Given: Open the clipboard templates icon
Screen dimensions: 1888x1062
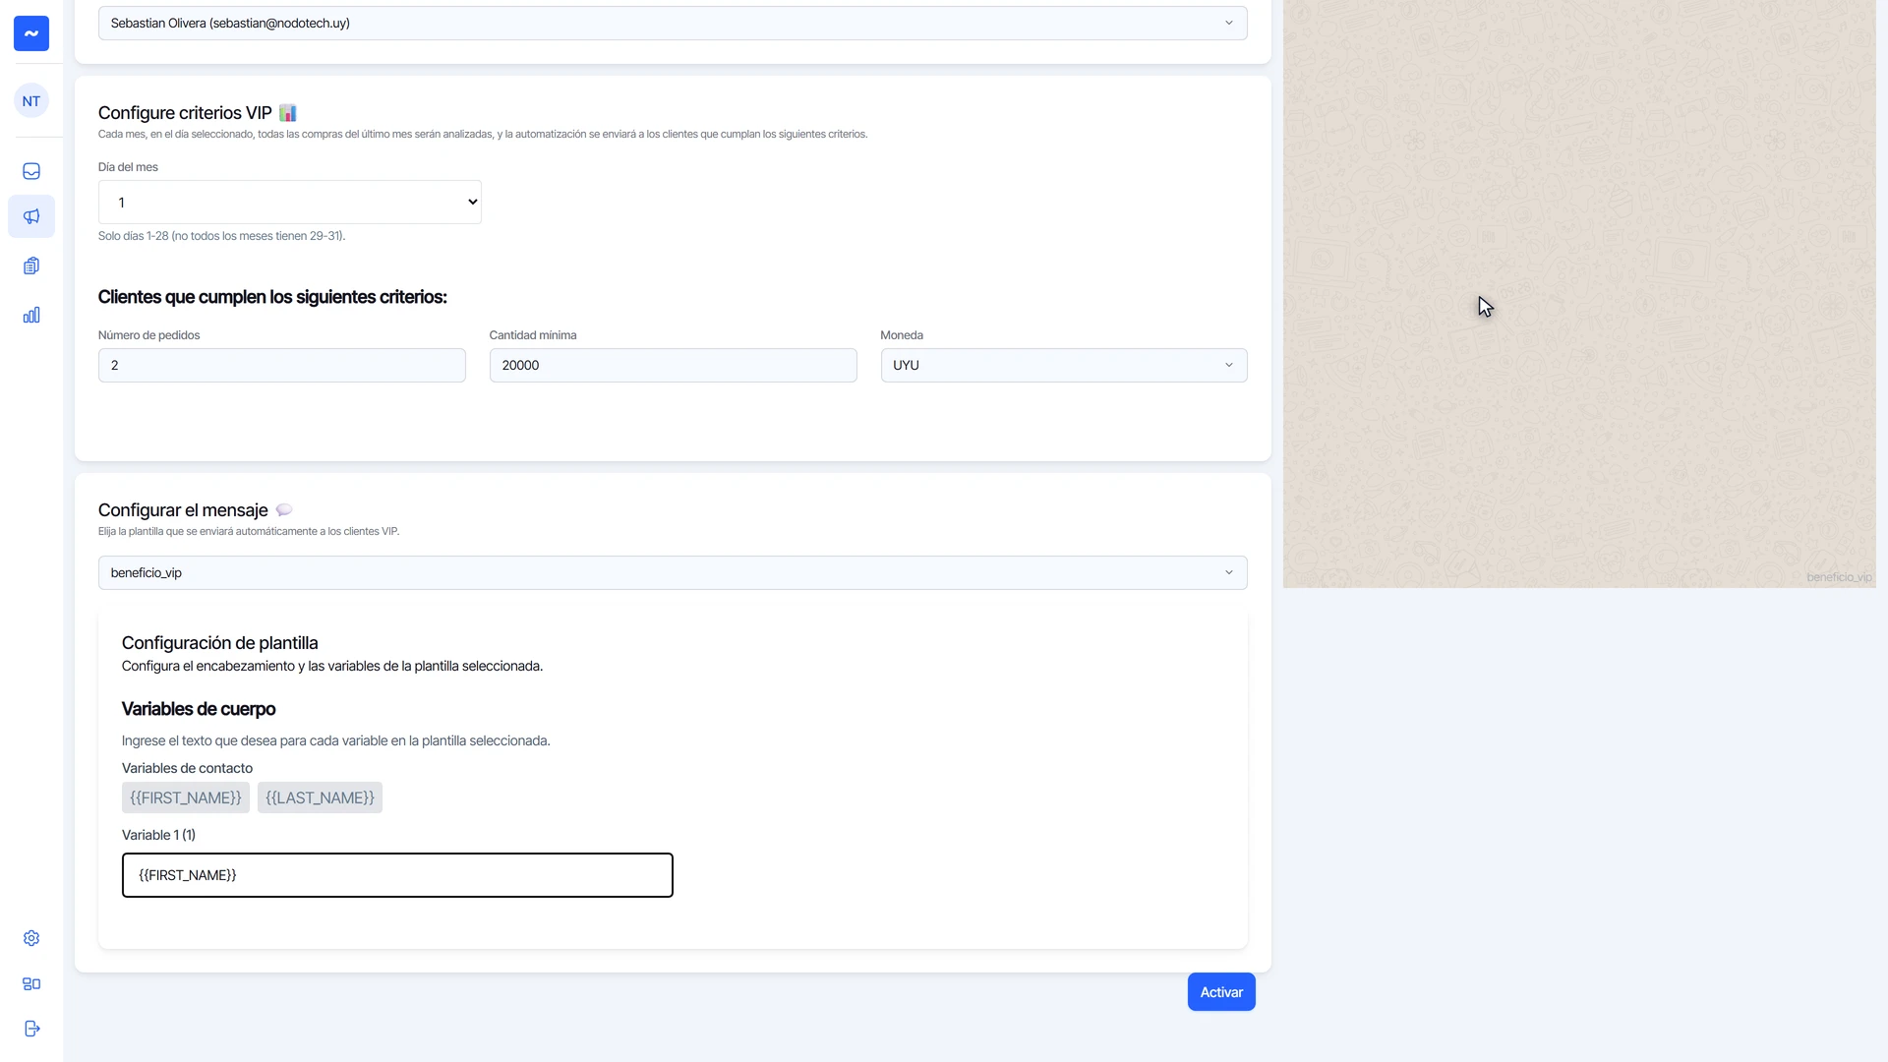Looking at the screenshot, I should point(31,265).
